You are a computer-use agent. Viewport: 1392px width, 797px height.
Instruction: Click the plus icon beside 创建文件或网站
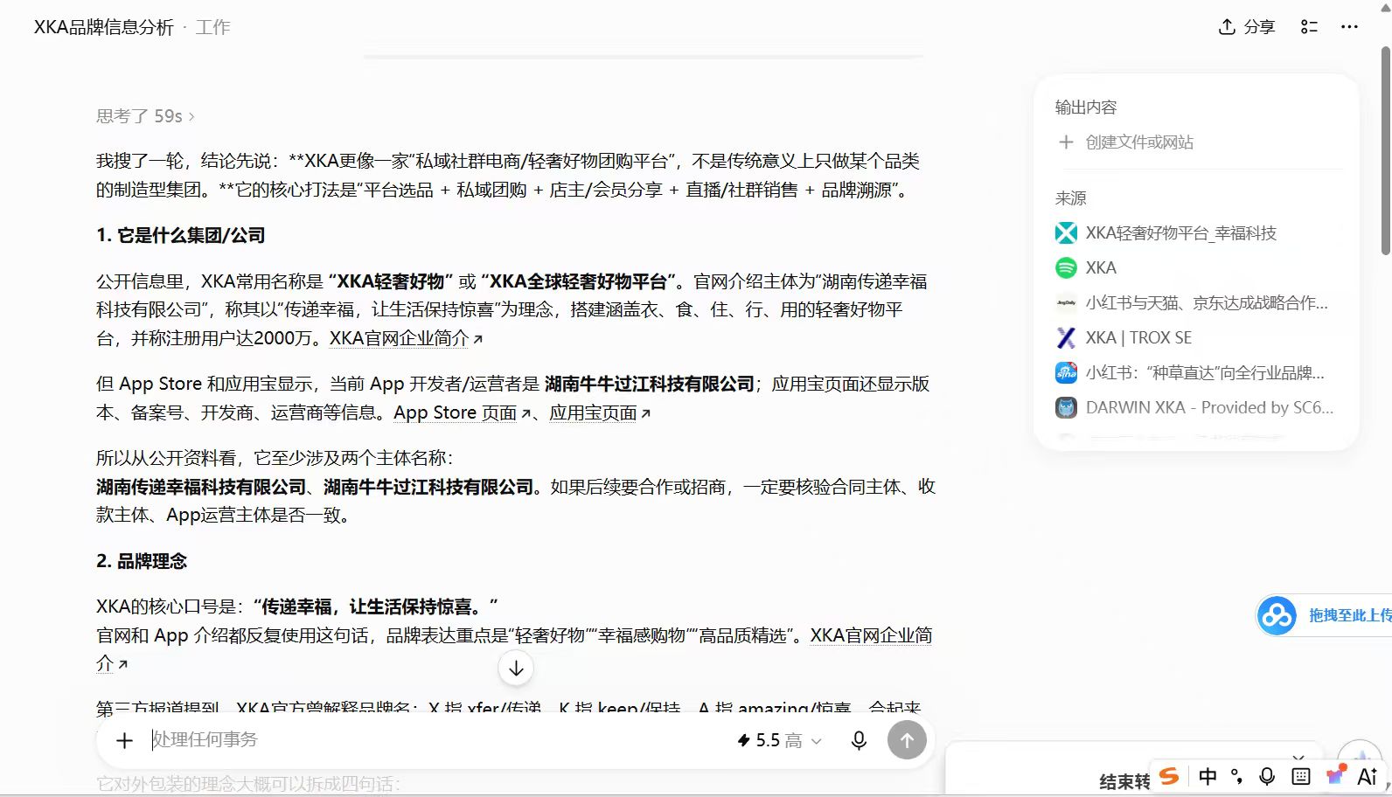pyautogui.click(x=1066, y=142)
